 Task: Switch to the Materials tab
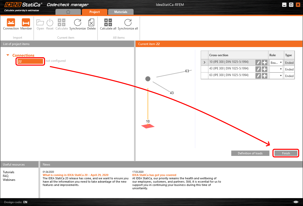pyautogui.click(x=121, y=12)
